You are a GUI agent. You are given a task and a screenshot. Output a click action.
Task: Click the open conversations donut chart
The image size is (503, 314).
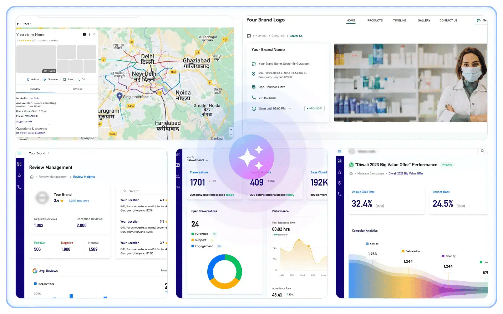[224, 272]
